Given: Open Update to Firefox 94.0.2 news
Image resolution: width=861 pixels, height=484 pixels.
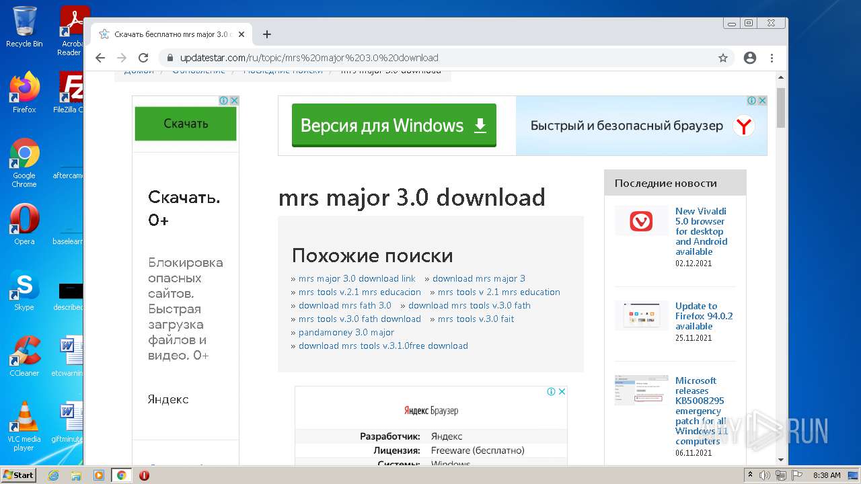Looking at the screenshot, I should (x=704, y=316).
